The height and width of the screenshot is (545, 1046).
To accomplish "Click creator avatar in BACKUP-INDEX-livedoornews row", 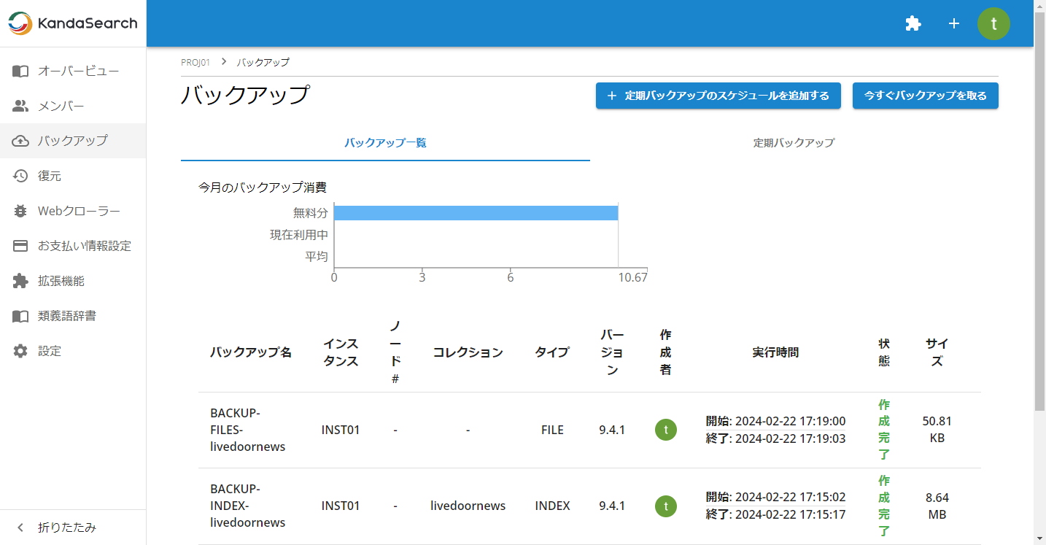I will click(x=665, y=506).
